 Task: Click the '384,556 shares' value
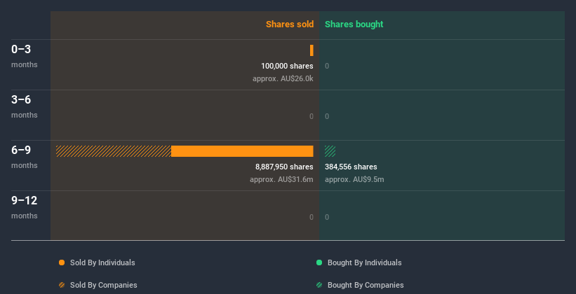tap(351, 167)
